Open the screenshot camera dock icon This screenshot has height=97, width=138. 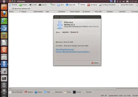click(x=4, y=71)
